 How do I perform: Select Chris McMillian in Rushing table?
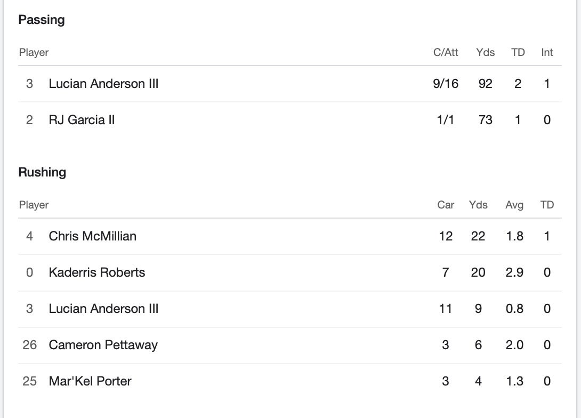pos(92,236)
